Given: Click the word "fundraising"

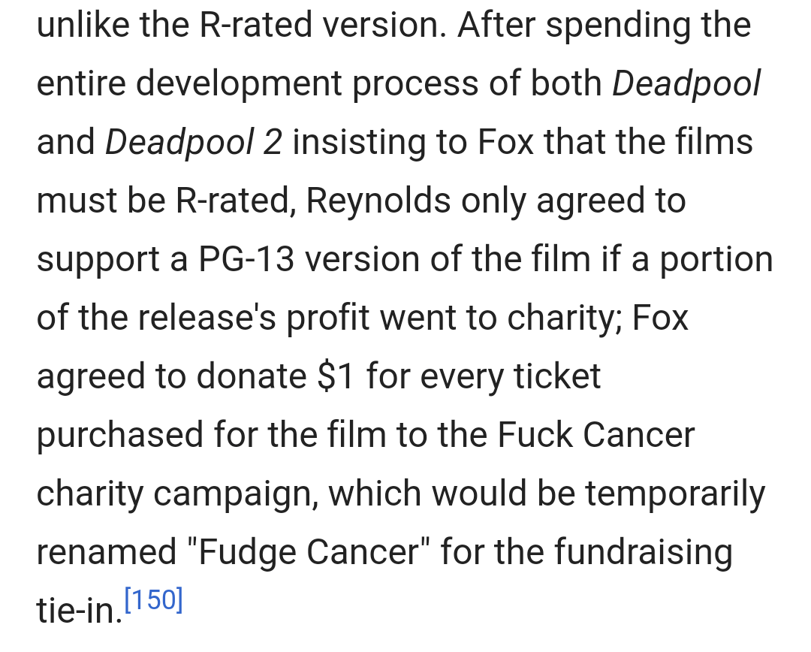Looking at the screenshot, I should click(643, 553).
